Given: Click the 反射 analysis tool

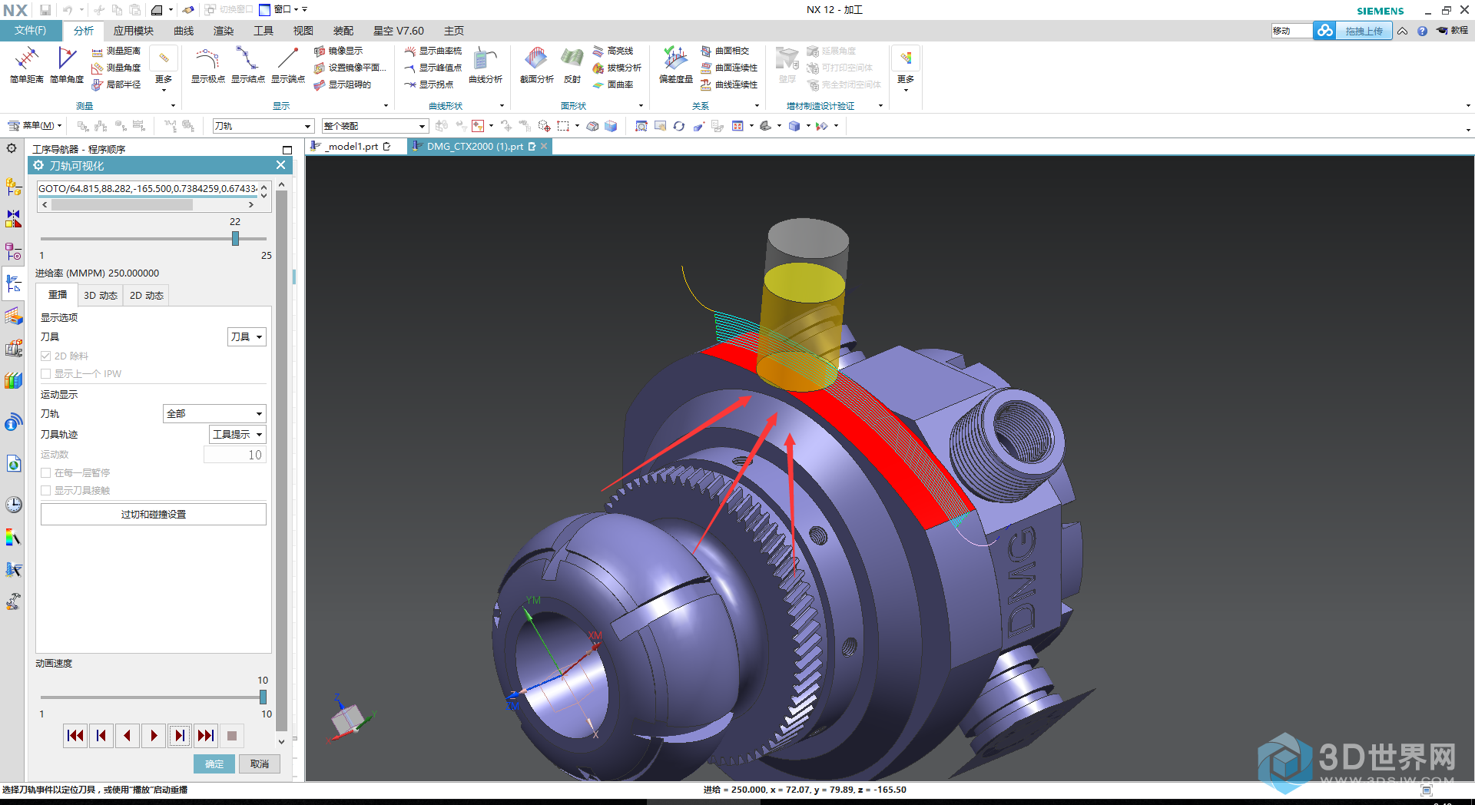Looking at the screenshot, I should tap(572, 65).
